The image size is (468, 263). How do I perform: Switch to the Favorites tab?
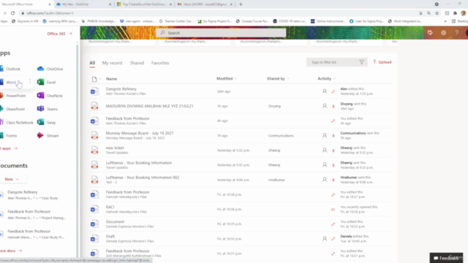(160, 63)
